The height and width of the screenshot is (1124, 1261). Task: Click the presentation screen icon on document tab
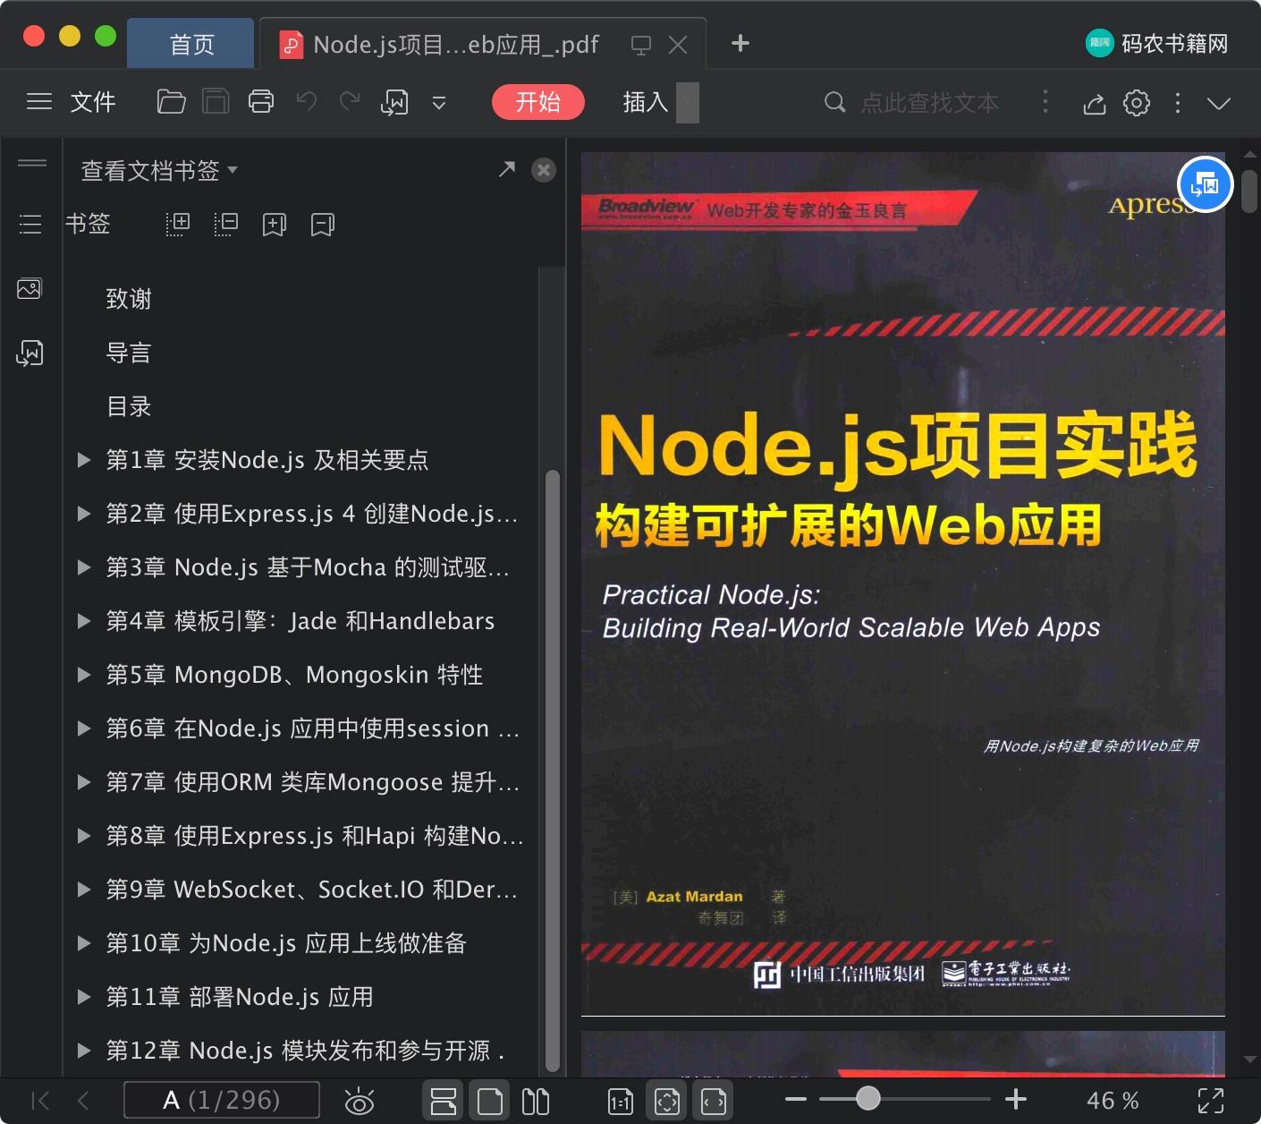640,45
